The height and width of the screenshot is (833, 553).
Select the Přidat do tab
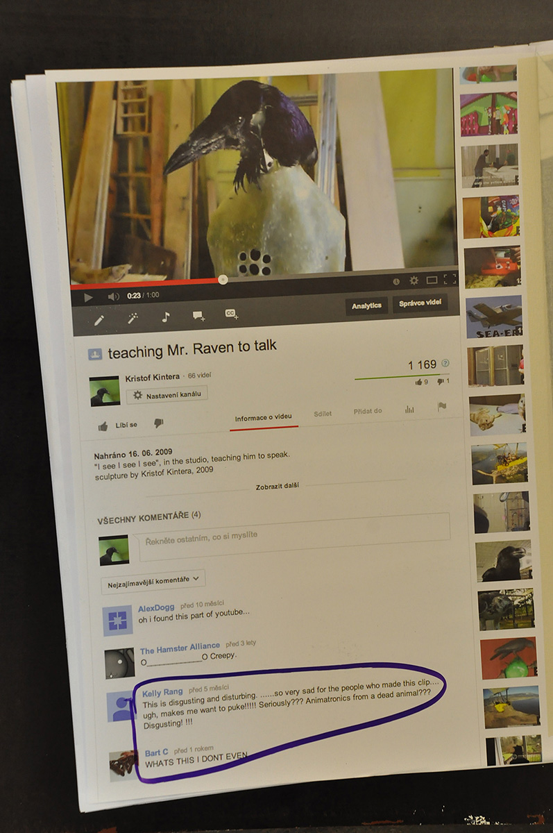tap(368, 411)
